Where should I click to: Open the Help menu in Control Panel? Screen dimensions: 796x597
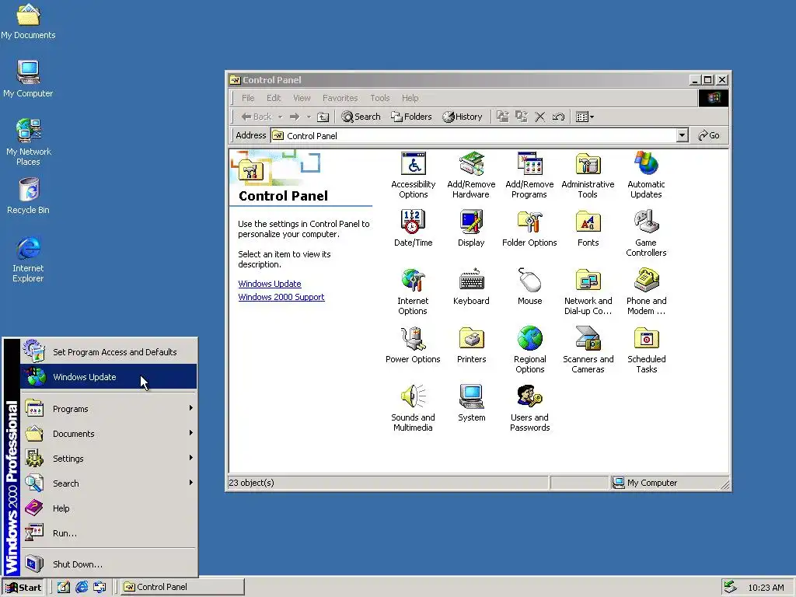[x=410, y=98]
